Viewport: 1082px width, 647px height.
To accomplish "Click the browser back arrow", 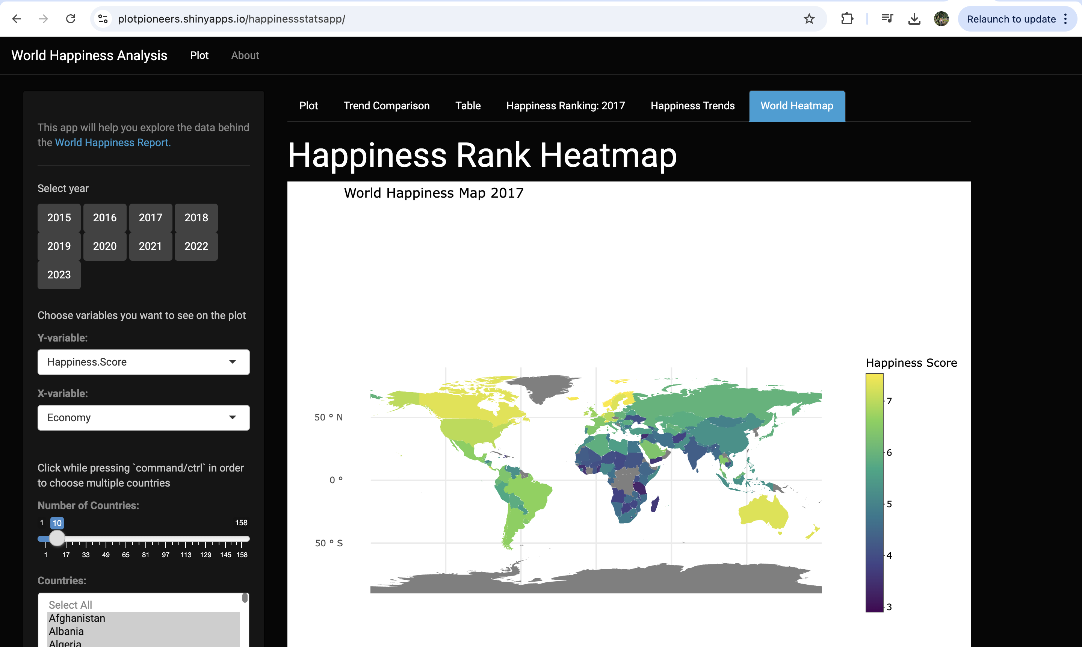I will (x=16, y=19).
